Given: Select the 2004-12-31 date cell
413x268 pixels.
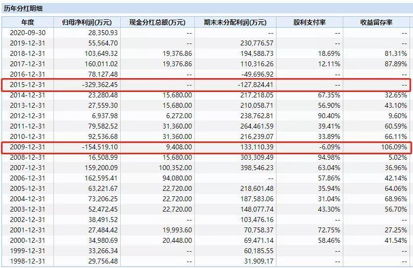Looking at the screenshot, I should 28,199.
